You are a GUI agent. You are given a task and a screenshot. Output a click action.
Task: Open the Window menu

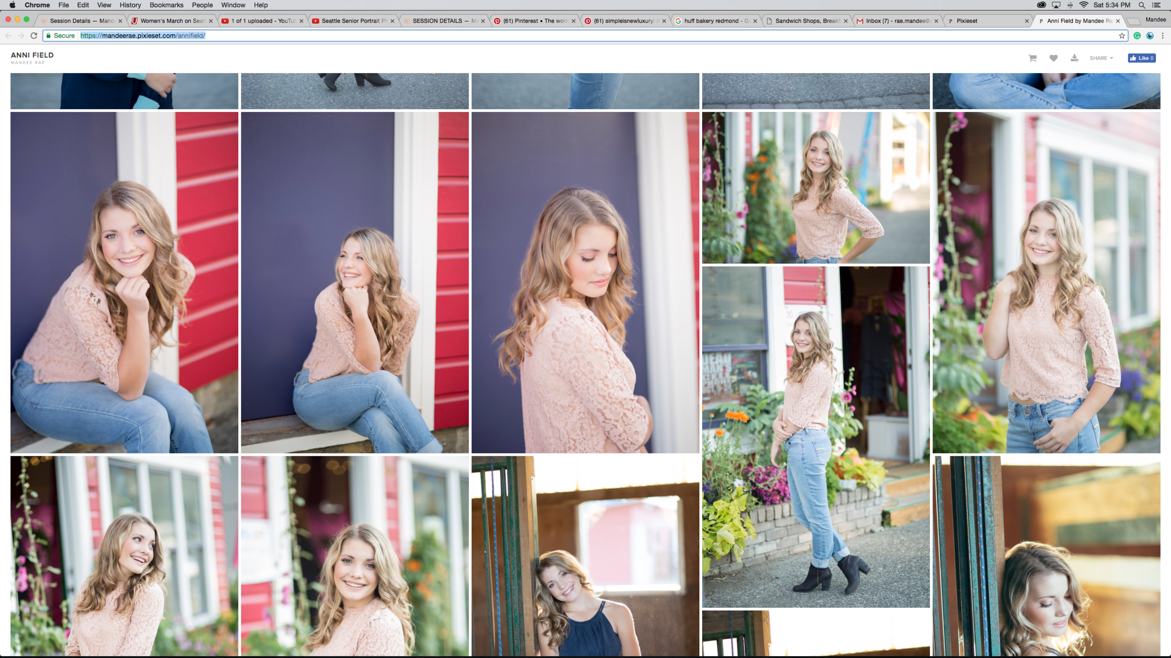(233, 5)
